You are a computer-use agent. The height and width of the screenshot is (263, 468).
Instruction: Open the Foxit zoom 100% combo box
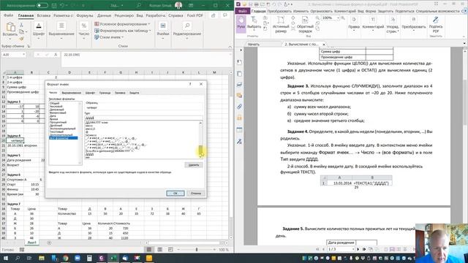331,18
